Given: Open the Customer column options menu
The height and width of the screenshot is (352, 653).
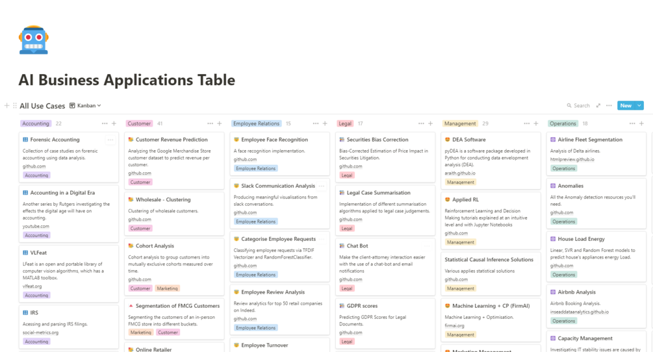Looking at the screenshot, I should tap(210, 123).
